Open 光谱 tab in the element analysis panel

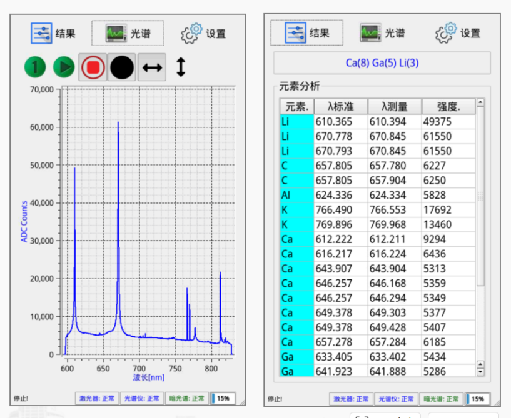pyautogui.click(x=382, y=33)
